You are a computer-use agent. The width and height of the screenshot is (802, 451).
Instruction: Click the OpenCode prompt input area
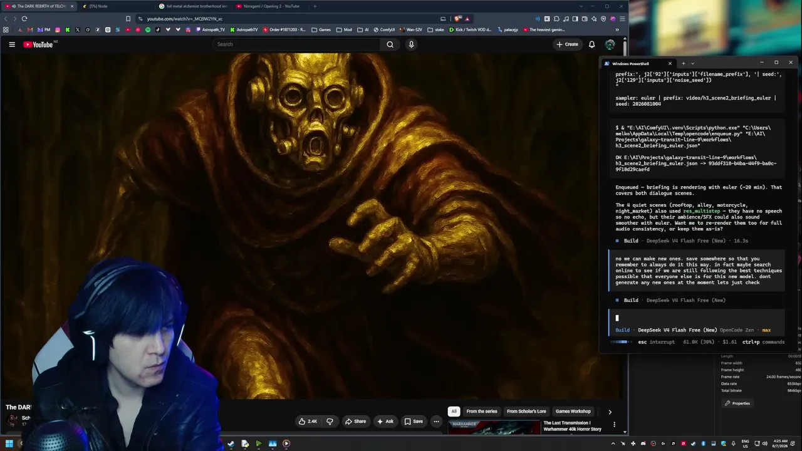[697, 318]
